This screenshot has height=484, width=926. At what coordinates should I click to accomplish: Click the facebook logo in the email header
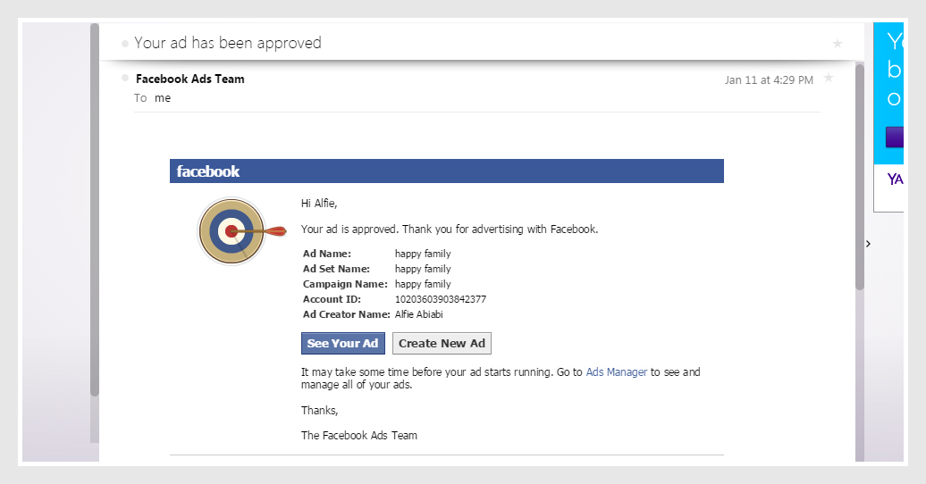pos(208,171)
